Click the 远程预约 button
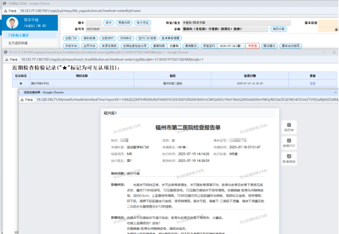Screen dimensions: 339x234 coord(107,38)
